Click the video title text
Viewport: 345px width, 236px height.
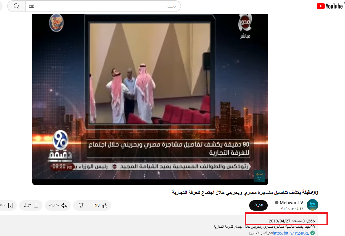pos(245,192)
